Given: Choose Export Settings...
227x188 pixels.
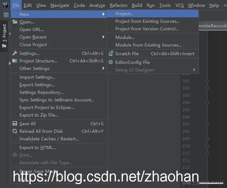Looking at the screenshot, I should [x=59, y=85].
